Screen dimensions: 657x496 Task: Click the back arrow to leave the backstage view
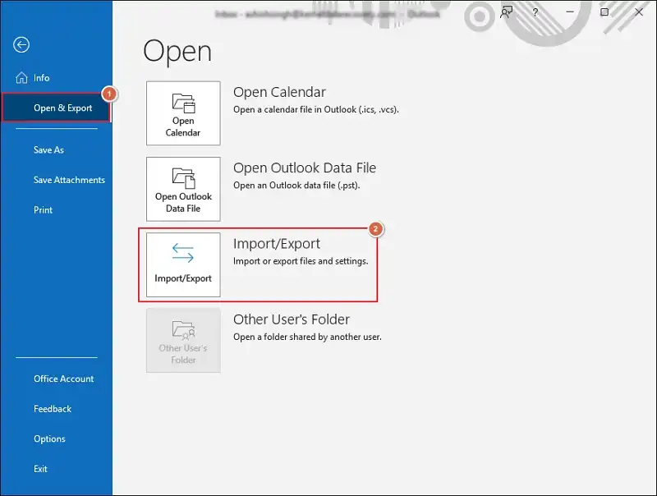point(21,44)
